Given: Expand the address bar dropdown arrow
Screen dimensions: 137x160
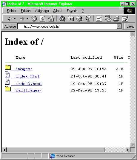Looking at the screenshot, I should pyautogui.click(x=119, y=27).
